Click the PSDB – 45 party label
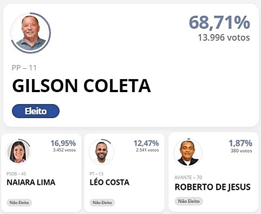Image resolution: width=261 pixels, height=214 pixels. click(x=16, y=174)
